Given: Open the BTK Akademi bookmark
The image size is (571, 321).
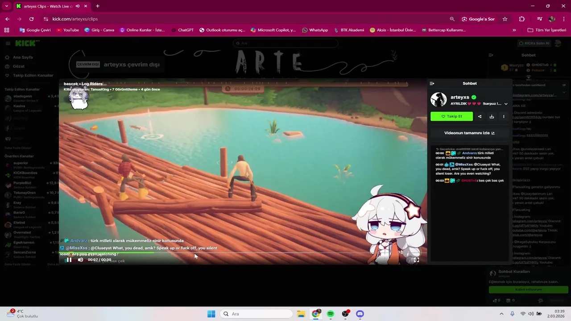Looking at the screenshot, I should [x=348, y=30].
